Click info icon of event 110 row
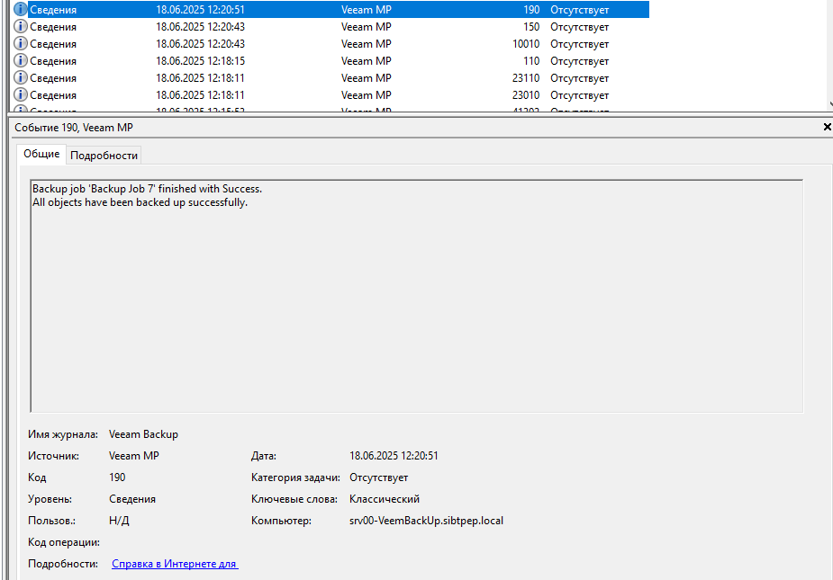This screenshot has width=833, height=580. coord(20,60)
